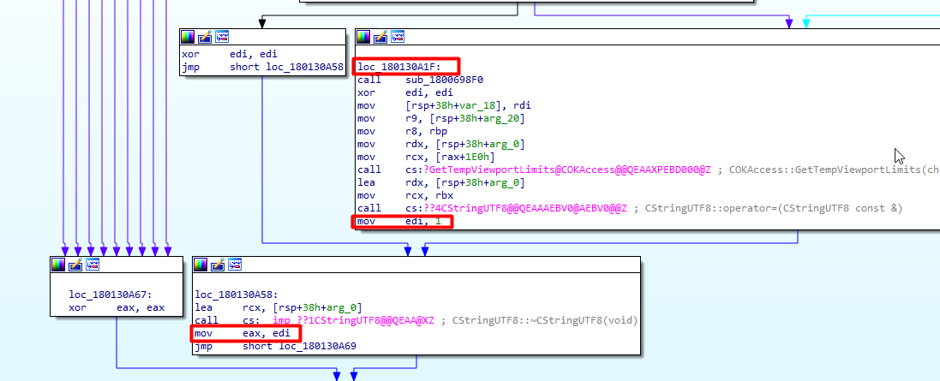Screen dimensions: 940x381
Task: Click ??4CStringUTF8@@QEAAAEBV0 mangled call target
Action: tap(525, 209)
